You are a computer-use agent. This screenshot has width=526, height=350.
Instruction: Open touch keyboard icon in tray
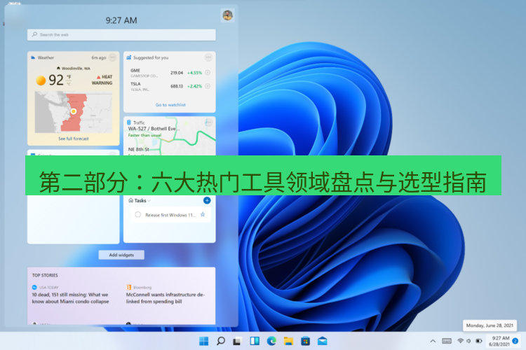pos(447,341)
